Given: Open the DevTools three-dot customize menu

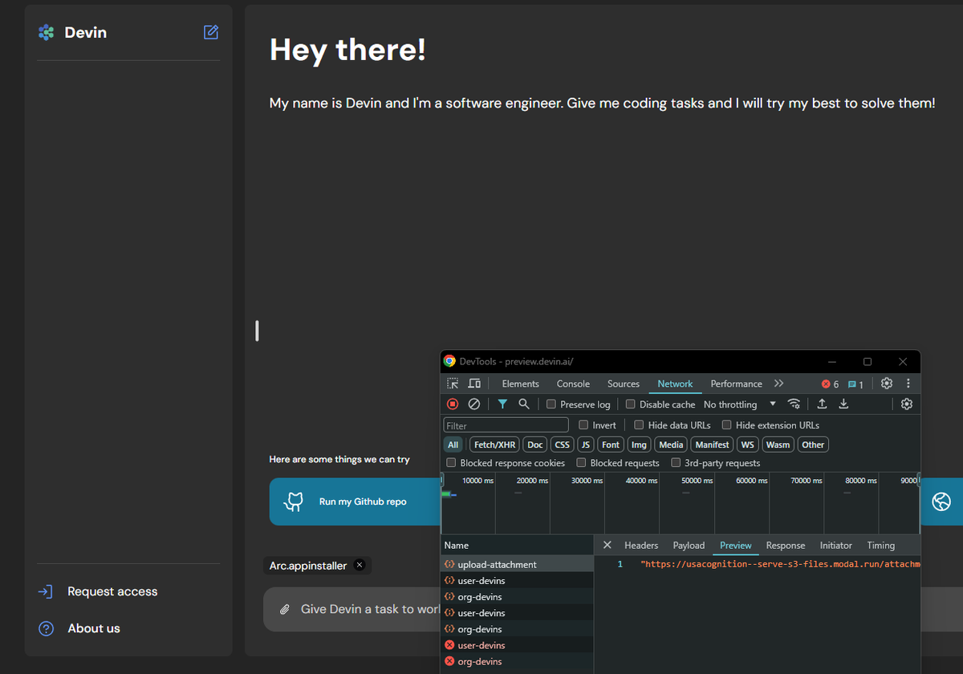Looking at the screenshot, I should point(908,384).
